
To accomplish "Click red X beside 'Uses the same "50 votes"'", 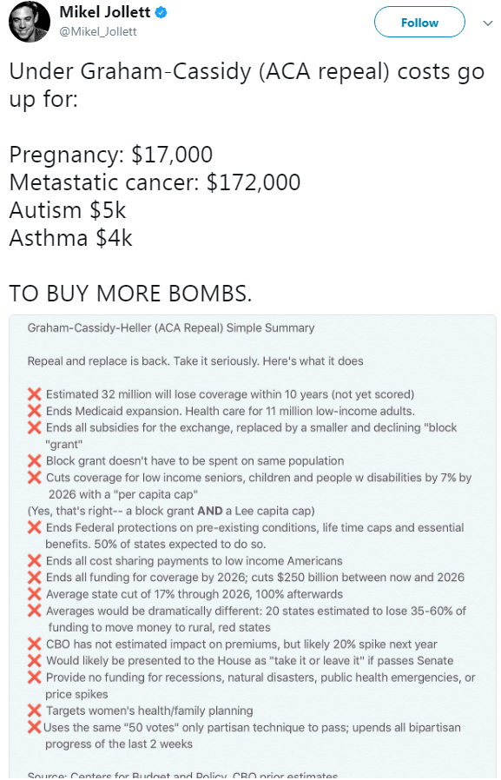I will (x=34, y=727).
